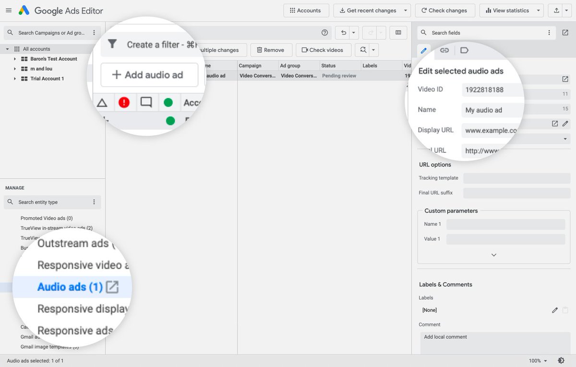576x367 pixels.
Task: Click the pencil icon beside Display URL
Action: [x=565, y=124]
